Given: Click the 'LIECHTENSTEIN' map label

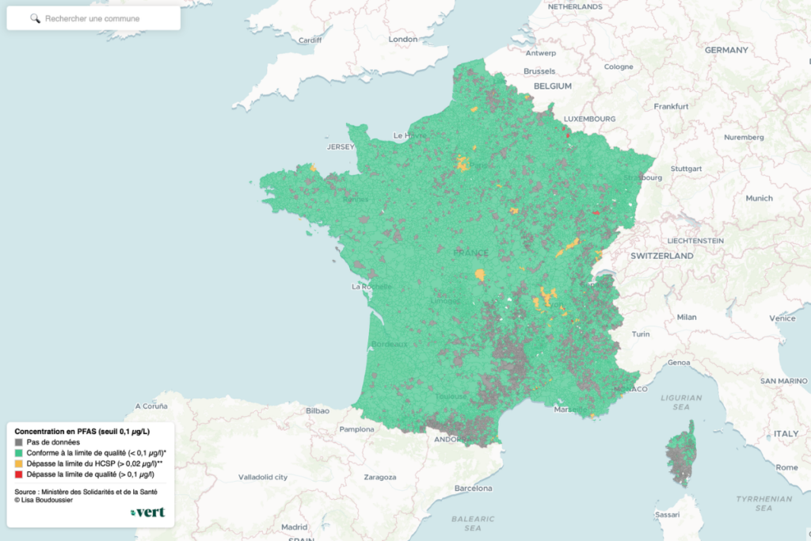Looking at the screenshot, I should click(x=695, y=241).
